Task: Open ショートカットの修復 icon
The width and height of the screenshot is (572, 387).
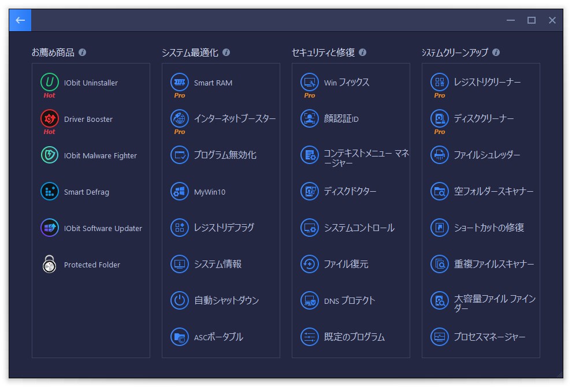Action: pos(440,228)
